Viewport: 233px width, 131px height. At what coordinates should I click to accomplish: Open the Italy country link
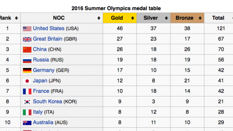click(38, 112)
